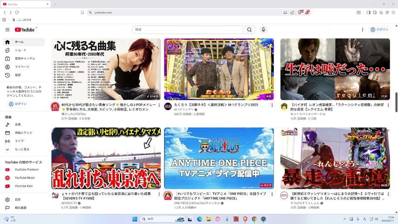Focus the YouTube 検索 search field

187,30
